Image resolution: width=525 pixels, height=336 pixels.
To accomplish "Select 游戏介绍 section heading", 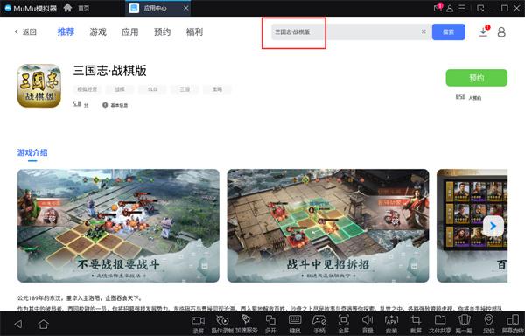I will (32, 152).
